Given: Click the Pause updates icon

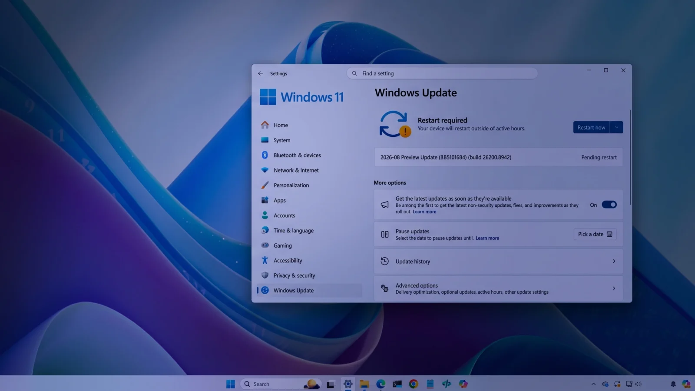Looking at the screenshot, I should tap(385, 235).
